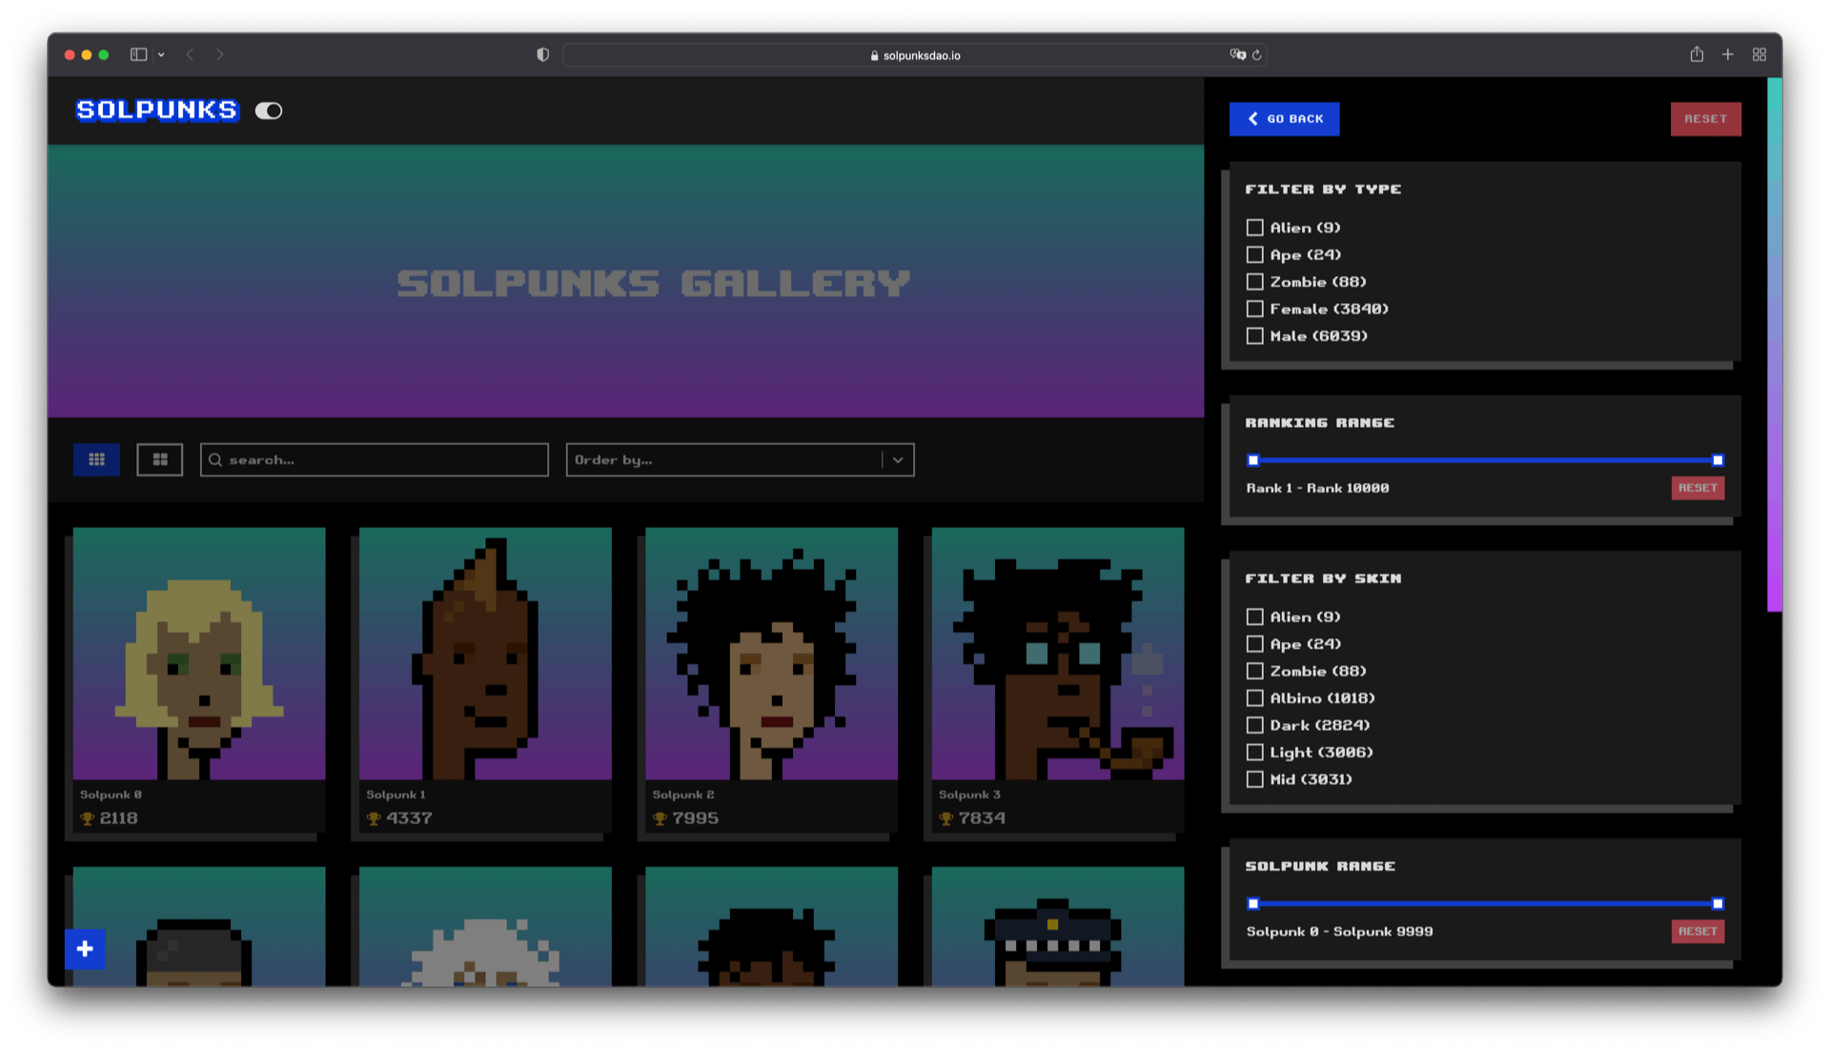This screenshot has height=1049, width=1830.
Task: Click the blue plus floating action button
Action: click(85, 949)
